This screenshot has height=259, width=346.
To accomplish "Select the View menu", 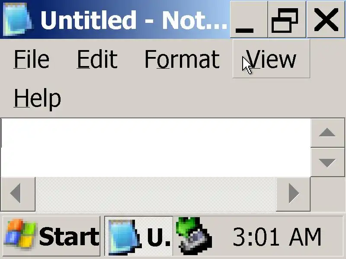I will (x=271, y=59).
